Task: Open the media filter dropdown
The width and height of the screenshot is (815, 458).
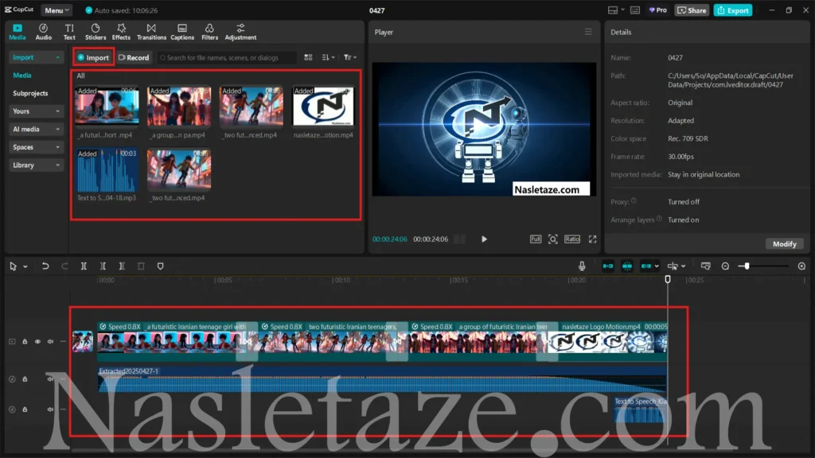Action: (x=350, y=57)
